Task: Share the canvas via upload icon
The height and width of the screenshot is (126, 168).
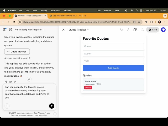Action: pos(142,30)
